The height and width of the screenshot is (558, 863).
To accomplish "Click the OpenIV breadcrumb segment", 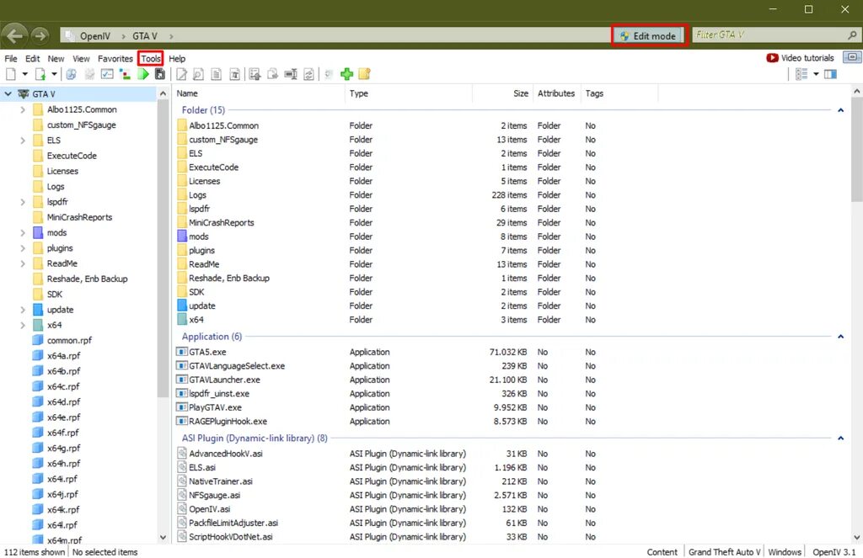I will tap(94, 35).
